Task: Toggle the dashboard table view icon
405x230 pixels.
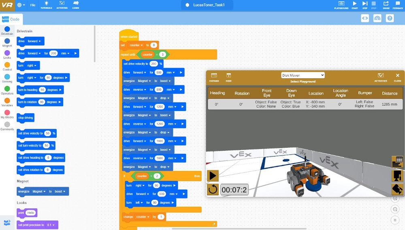Action: pos(397,161)
